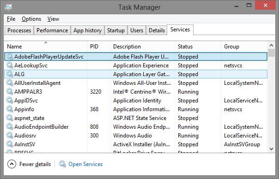279x179 pixels.
Task: Select the AppIDSvc service name
Action: pos(26,101)
